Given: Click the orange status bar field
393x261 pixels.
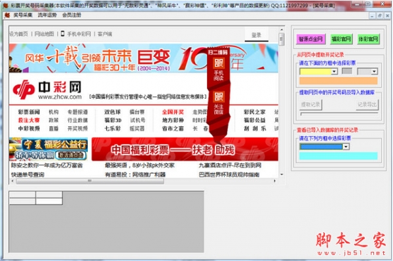Looking at the screenshot, I should (x=339, y=81).
